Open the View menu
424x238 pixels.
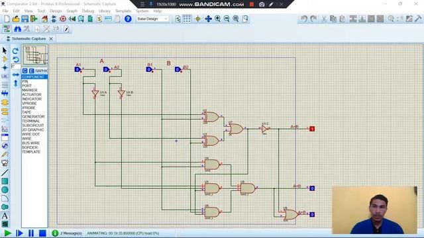tap(28, 11)
